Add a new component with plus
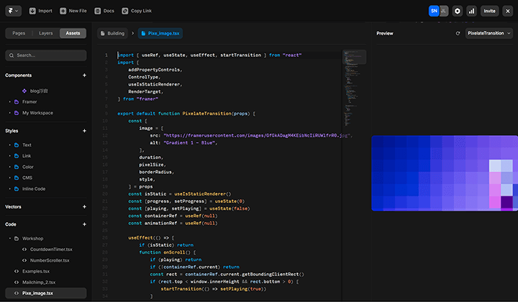The height and width of the screenshot is (302, 518). point(84,75)
